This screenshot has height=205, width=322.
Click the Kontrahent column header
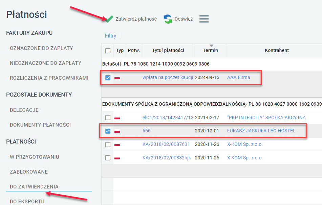[277, 50]
